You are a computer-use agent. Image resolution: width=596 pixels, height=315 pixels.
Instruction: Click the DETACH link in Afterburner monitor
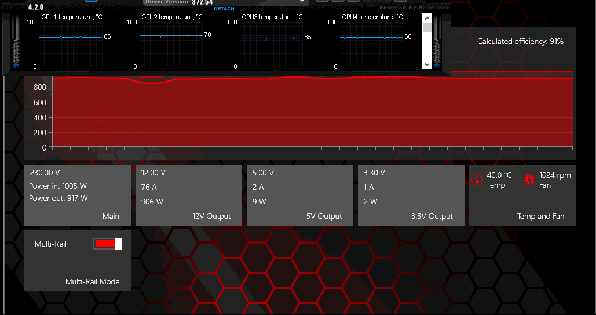coord(224,9)
